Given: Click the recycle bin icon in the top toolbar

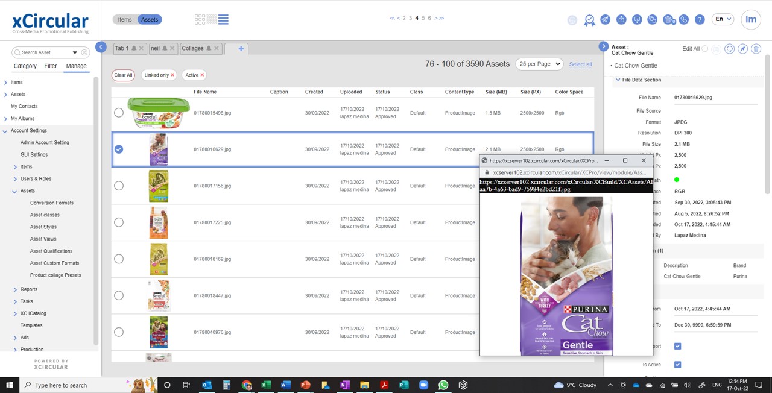Looking at the screenshot, I should pos(668,19).
